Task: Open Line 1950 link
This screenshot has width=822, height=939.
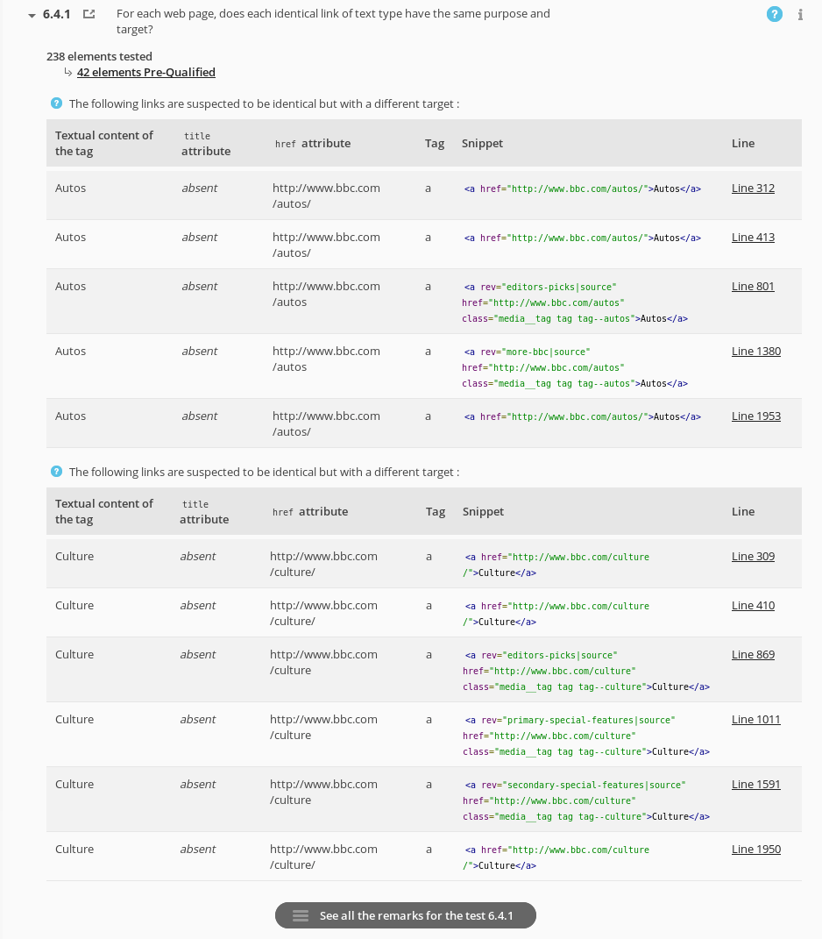Action: (x=755, y=850)
